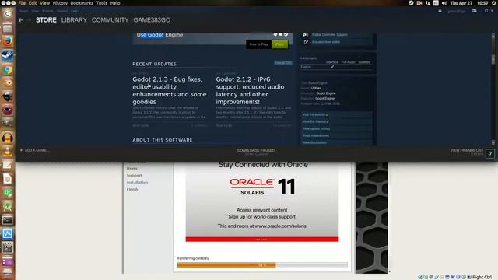Click the Oracle Solaris 11 banner
Image resolution: width=498 pixels, height=280 pixels.
click(262, 201)
